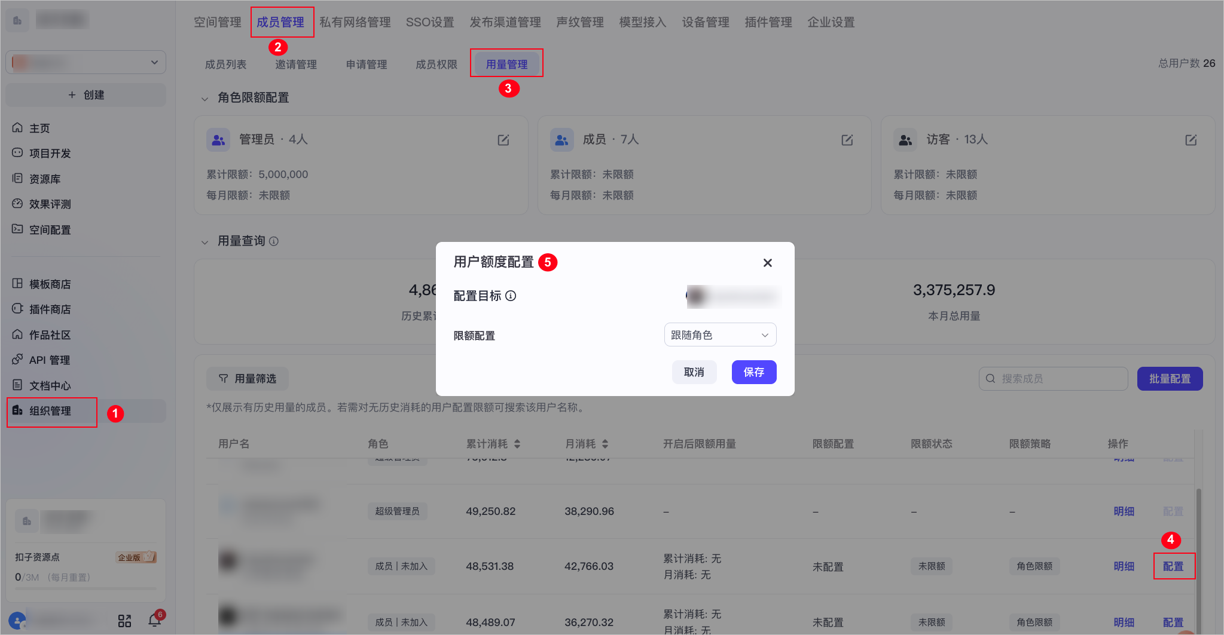Screen dimensions: 1224x635
Task: Click the user avatar at bottom left
Action: 17,621
